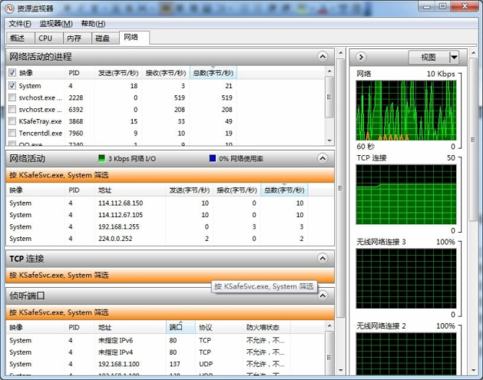Viewport: 483px width, 380px height.
Task: Collapse the 网络活动的进程 section
Action: 323,57
